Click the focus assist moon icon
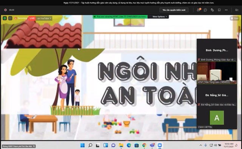This screenshot has width=242, height=149. coord(236,145)
